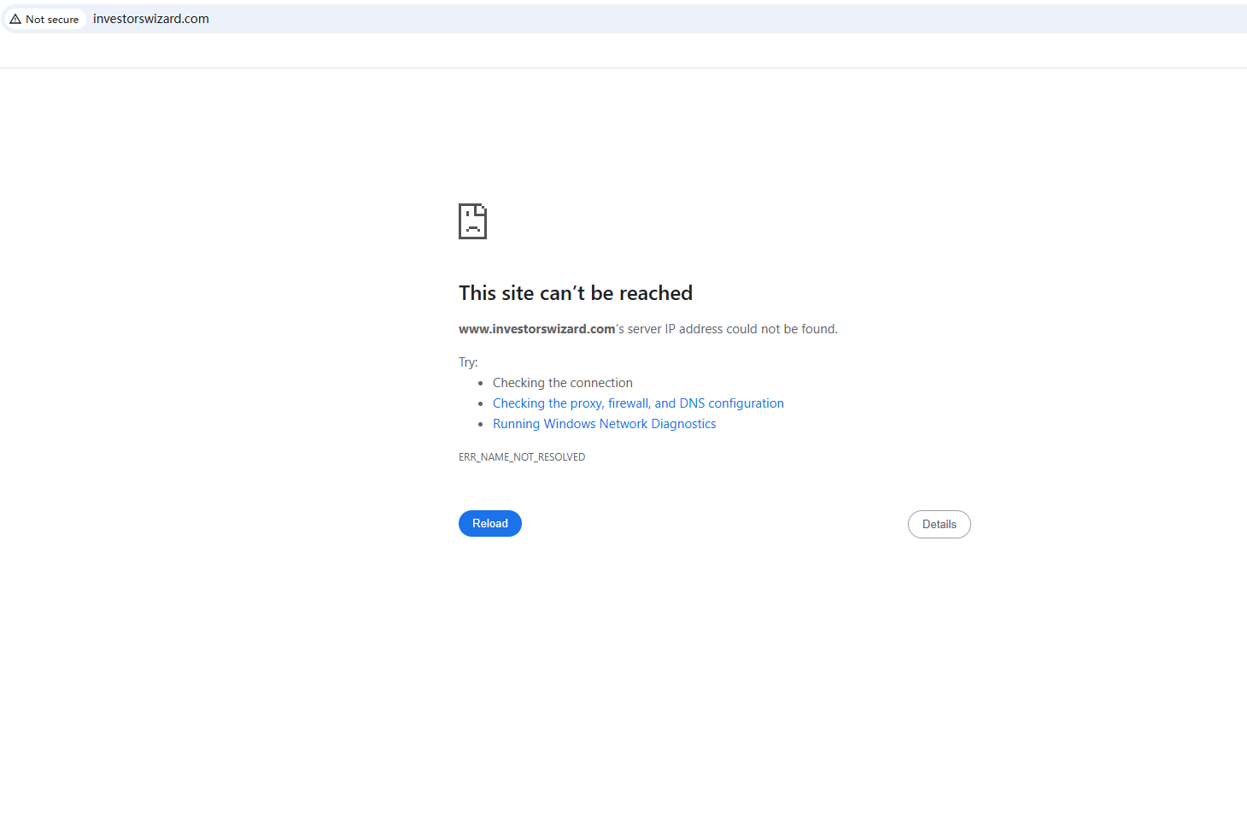This screenshot has height=835, width=1247.
Task: Click the investorswizard.com address bar URL
Action: coord(151,19)
